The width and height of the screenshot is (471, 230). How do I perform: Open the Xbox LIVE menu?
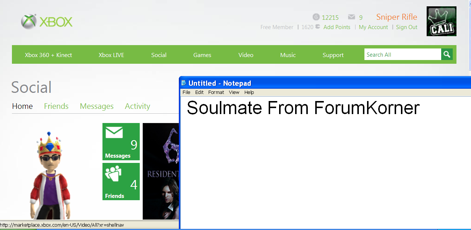pos(111,55)
